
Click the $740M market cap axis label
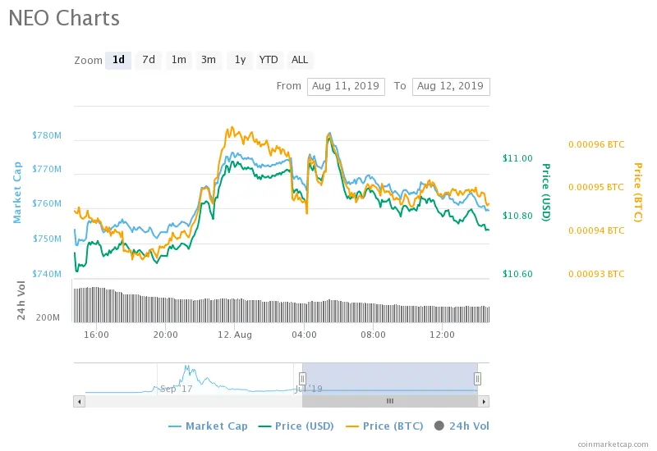(47, 274)
